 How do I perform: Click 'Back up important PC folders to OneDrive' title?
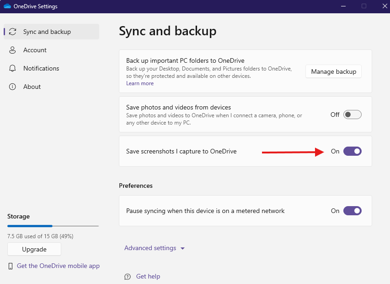185,60
